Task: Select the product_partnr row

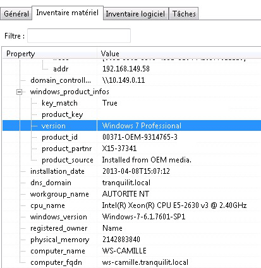Action: 131,149
